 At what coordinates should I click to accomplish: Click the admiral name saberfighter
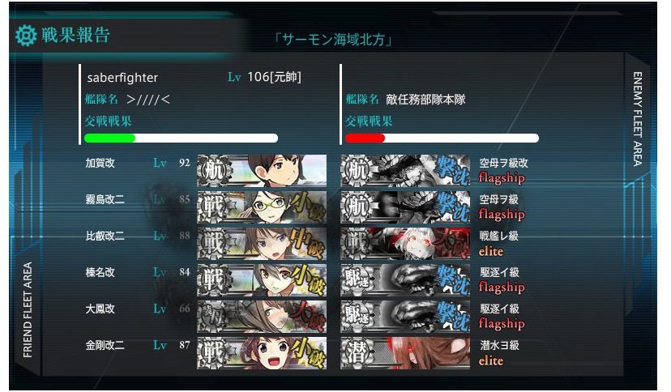pyautogui.click(x=122, y=78)
